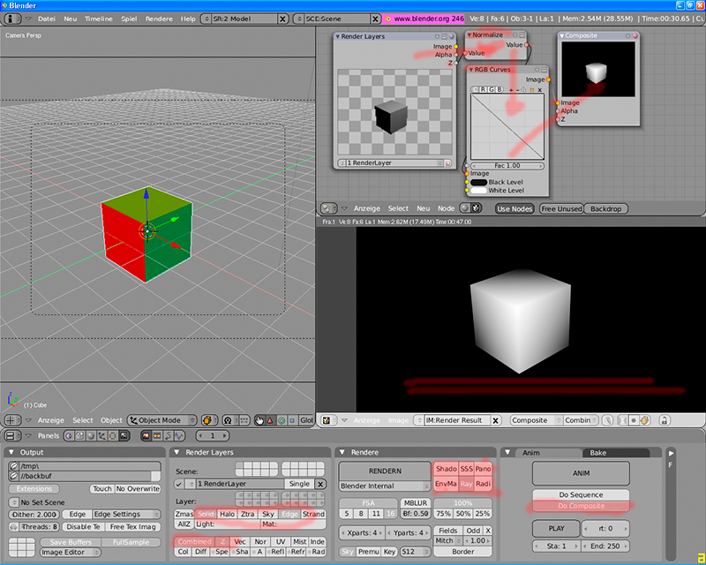Click the Border button
Viewport: 706px width, 565px height.
tap(462, 552)
